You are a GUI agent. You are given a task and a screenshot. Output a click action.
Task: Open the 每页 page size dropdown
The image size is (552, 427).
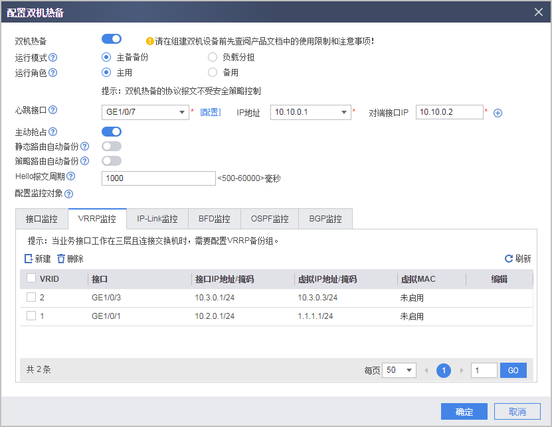click(x=399, y=370)
